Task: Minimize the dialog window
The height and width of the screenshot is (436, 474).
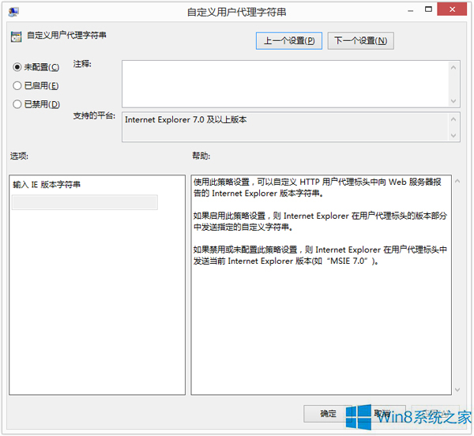Action: pos(411,11)
